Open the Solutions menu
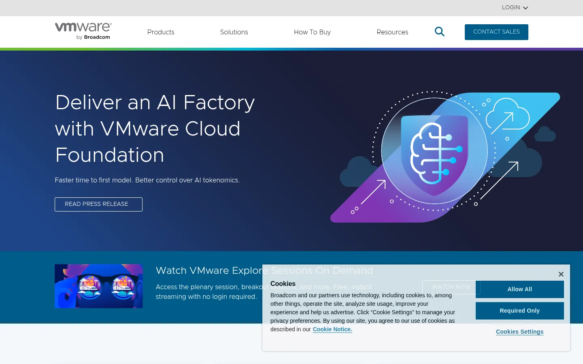This screenshot has height=364, width=583. 234,32
